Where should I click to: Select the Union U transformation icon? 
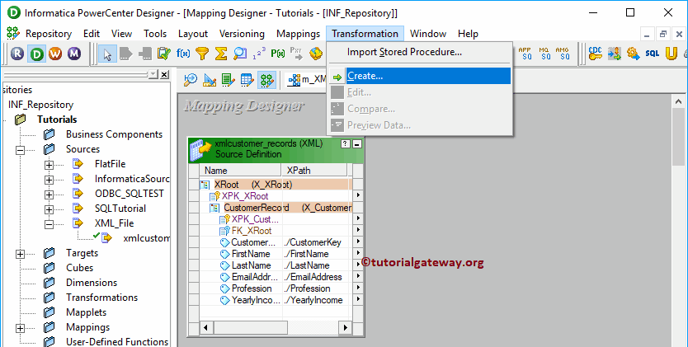coord(672,54)
